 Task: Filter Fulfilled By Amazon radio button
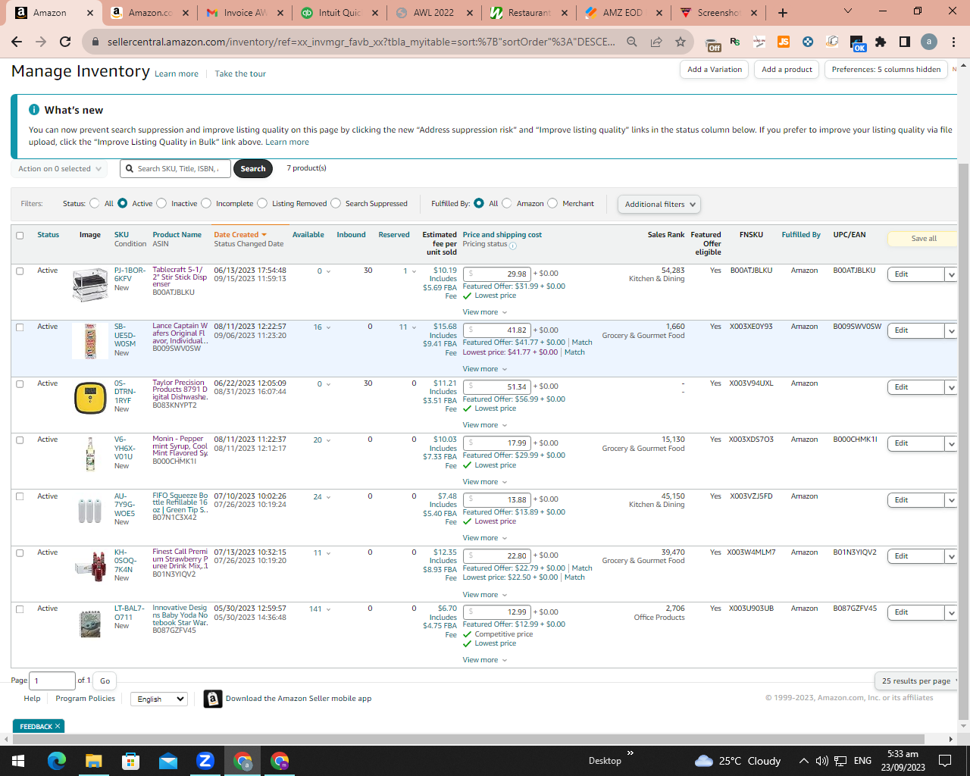click(507, 203)
